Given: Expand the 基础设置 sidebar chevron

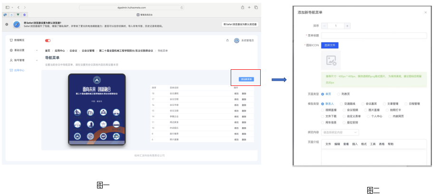Looking at the screenshot, I should click(x=37, y=50).
